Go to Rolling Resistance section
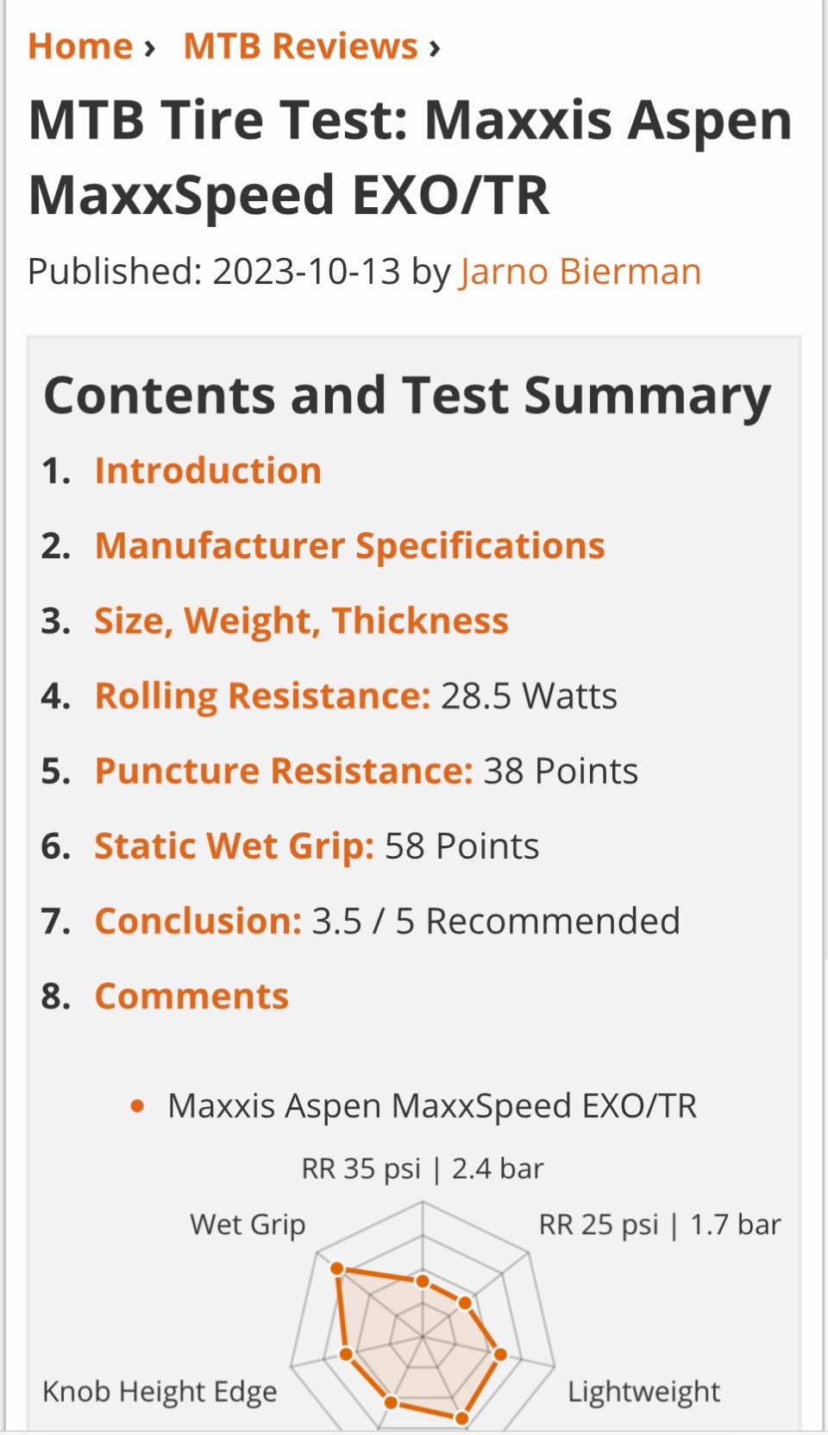 pyautogui.click(x=262, y=696)
